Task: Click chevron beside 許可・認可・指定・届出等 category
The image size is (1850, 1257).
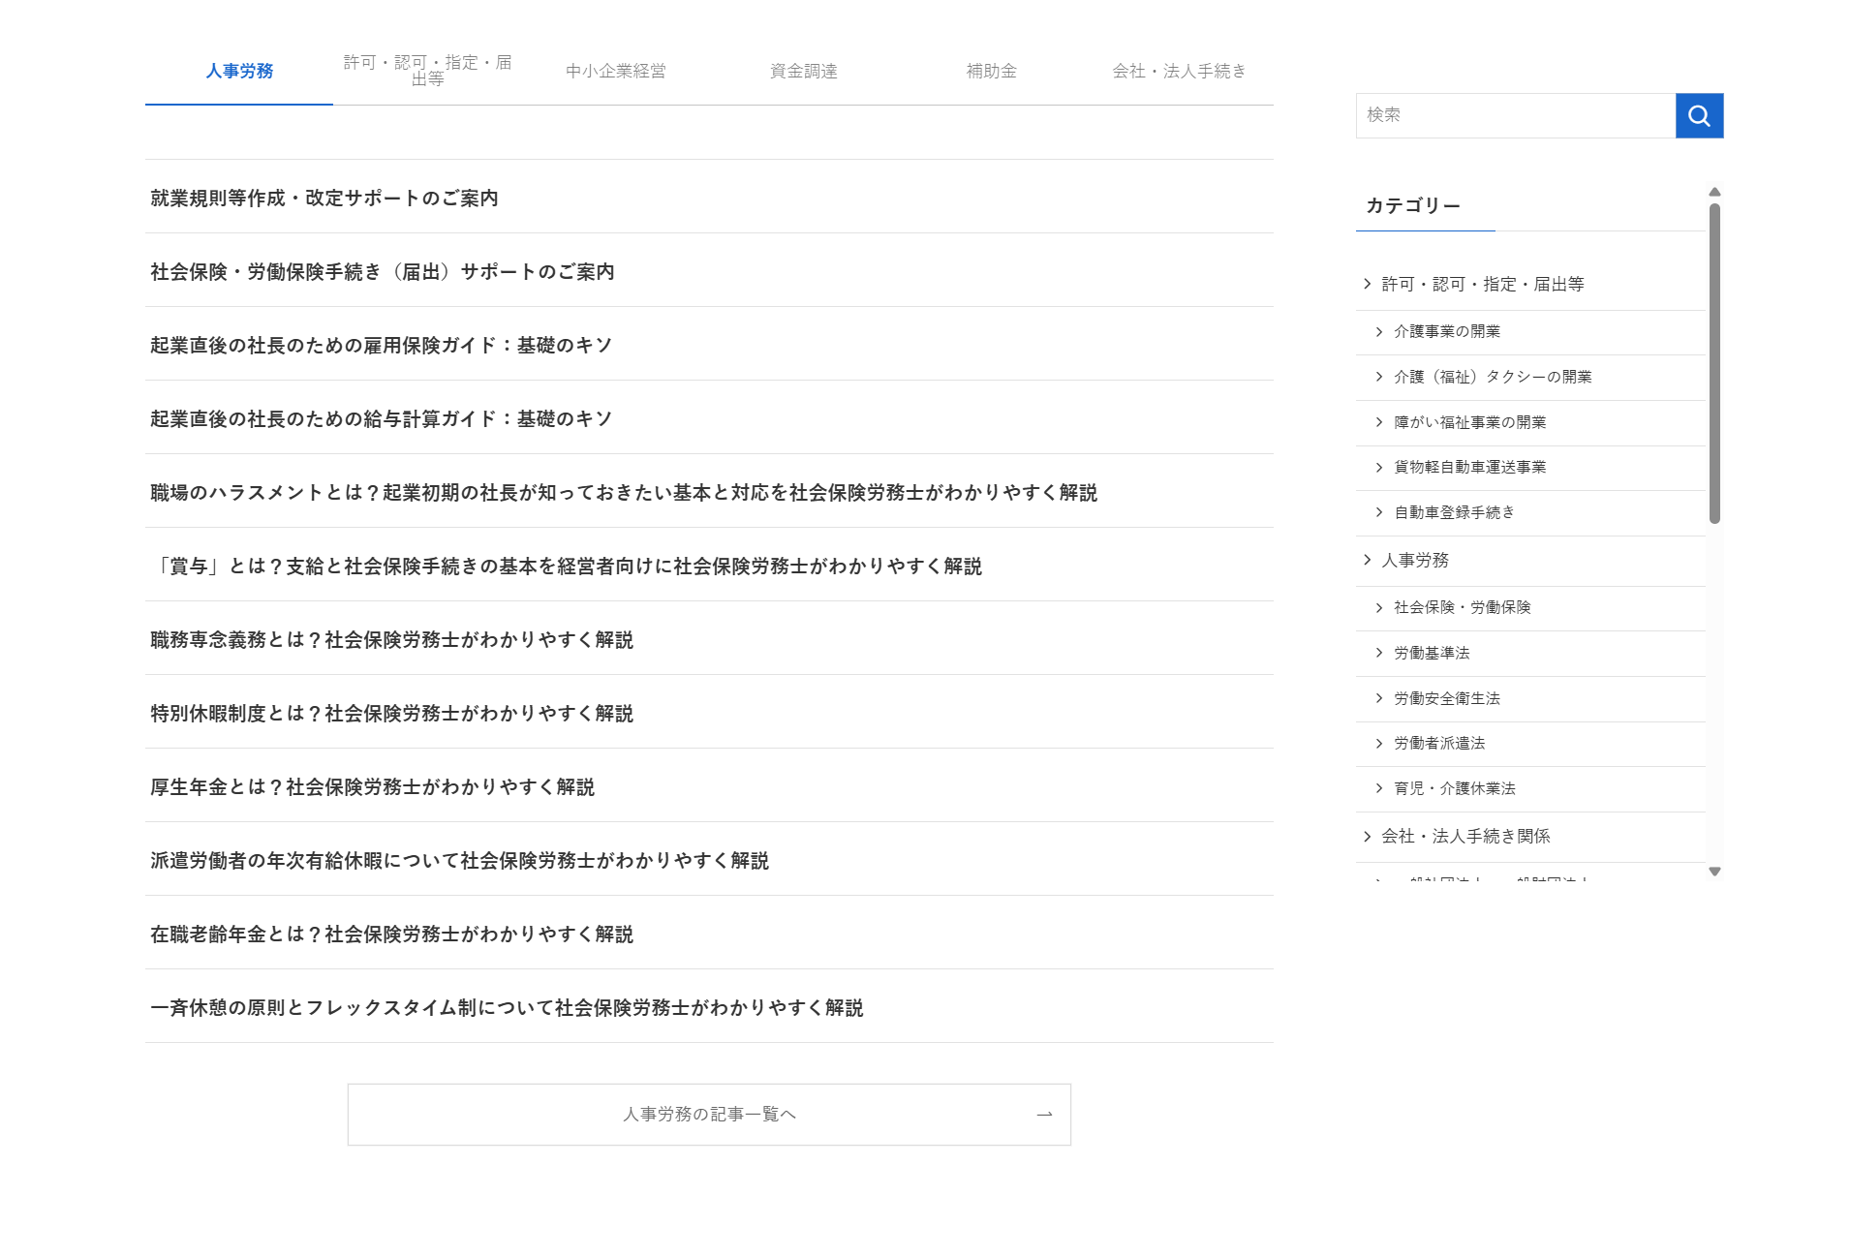Action: click(x=1367, y=284)
